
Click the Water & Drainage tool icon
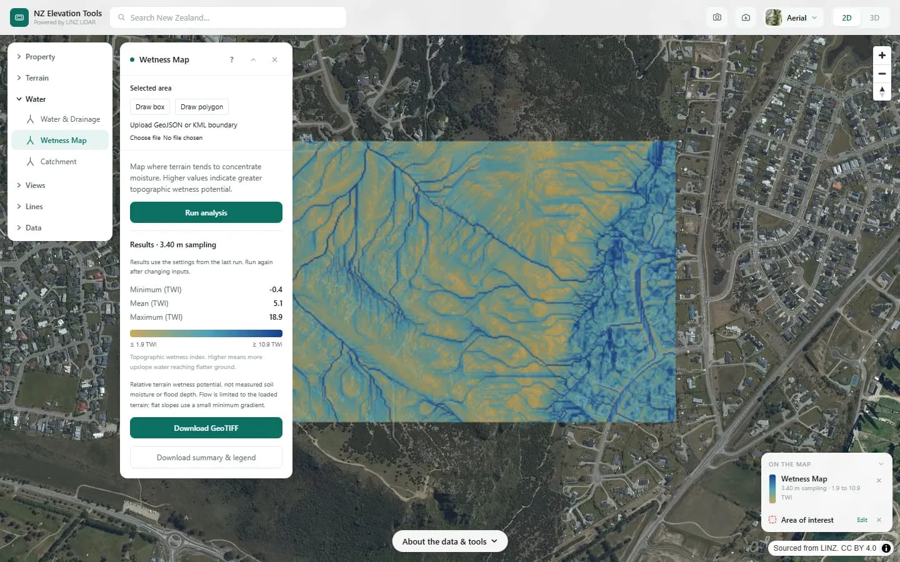tap(30, 119)
